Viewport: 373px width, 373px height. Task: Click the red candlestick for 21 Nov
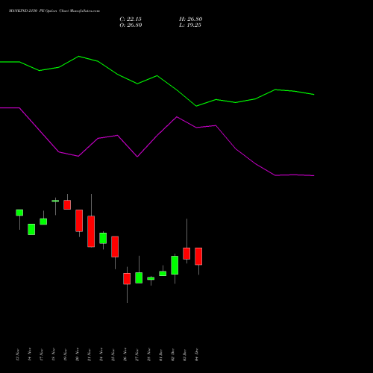91,231
